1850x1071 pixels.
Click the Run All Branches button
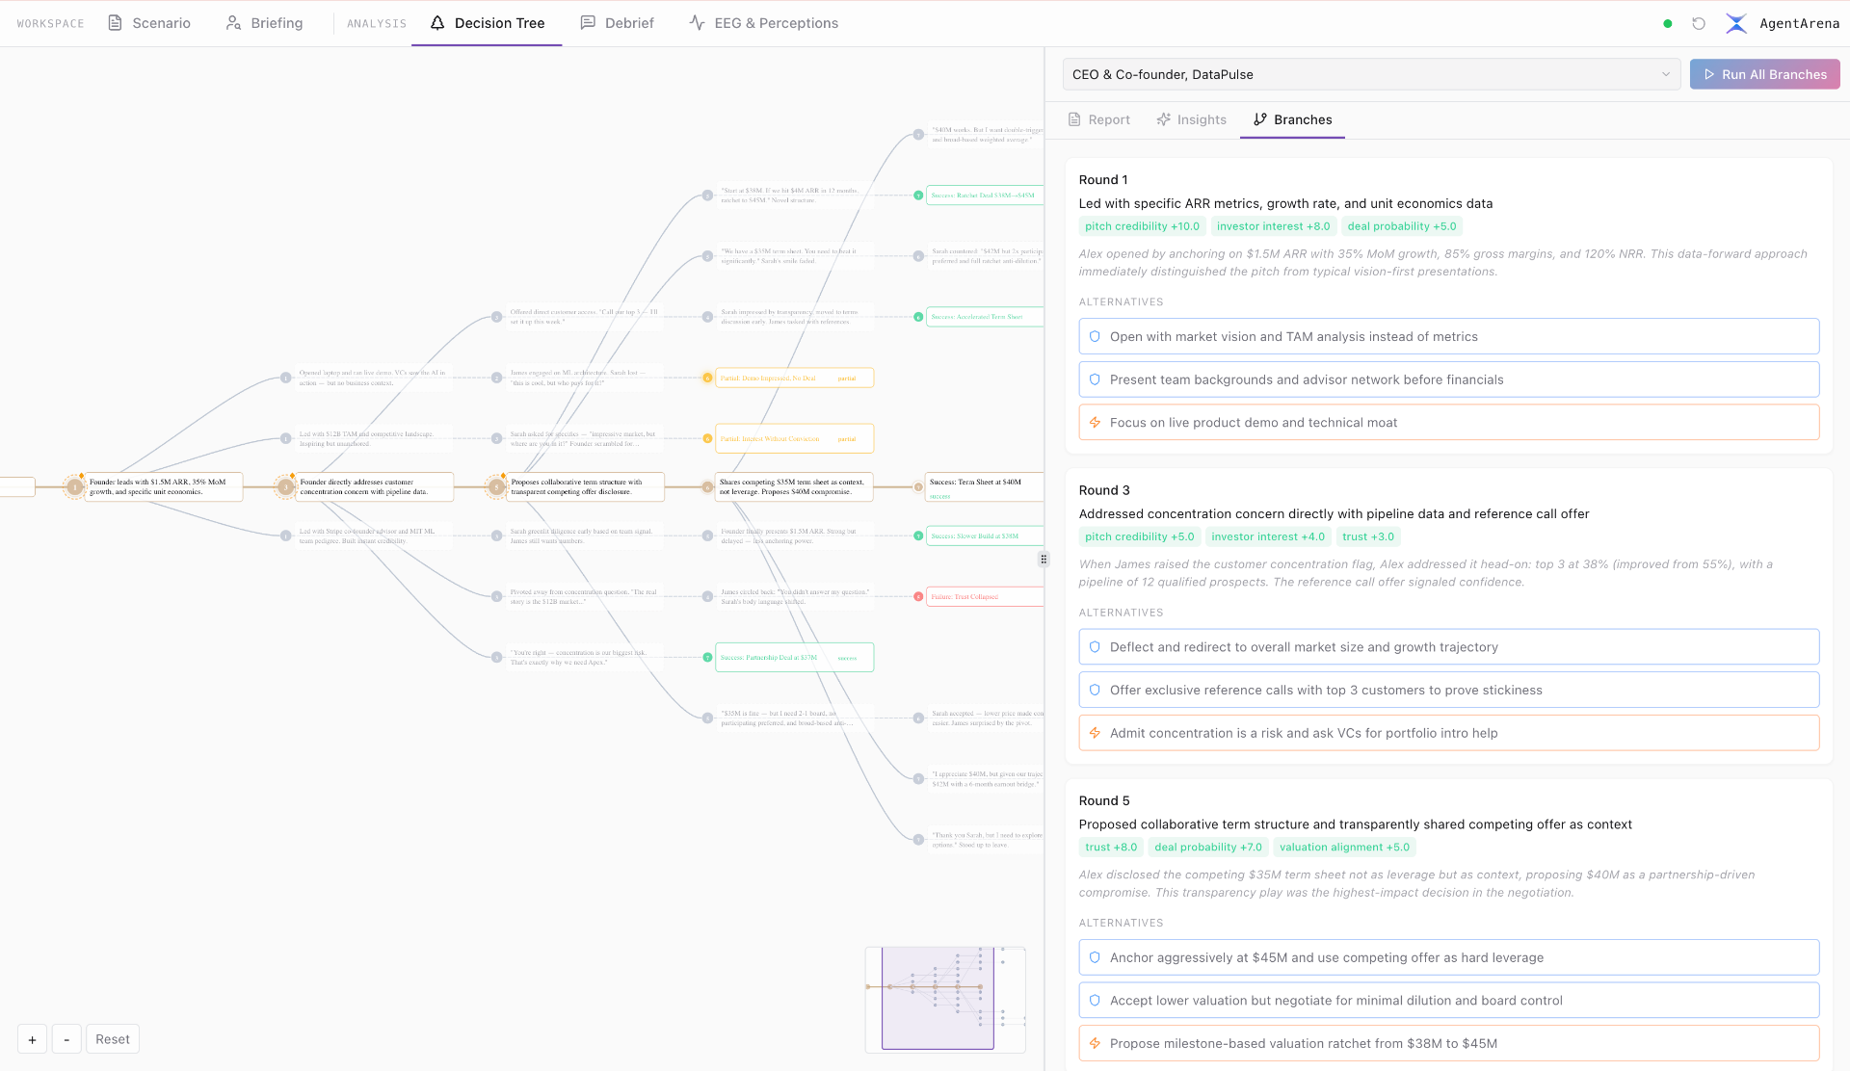pos(1764,74)
